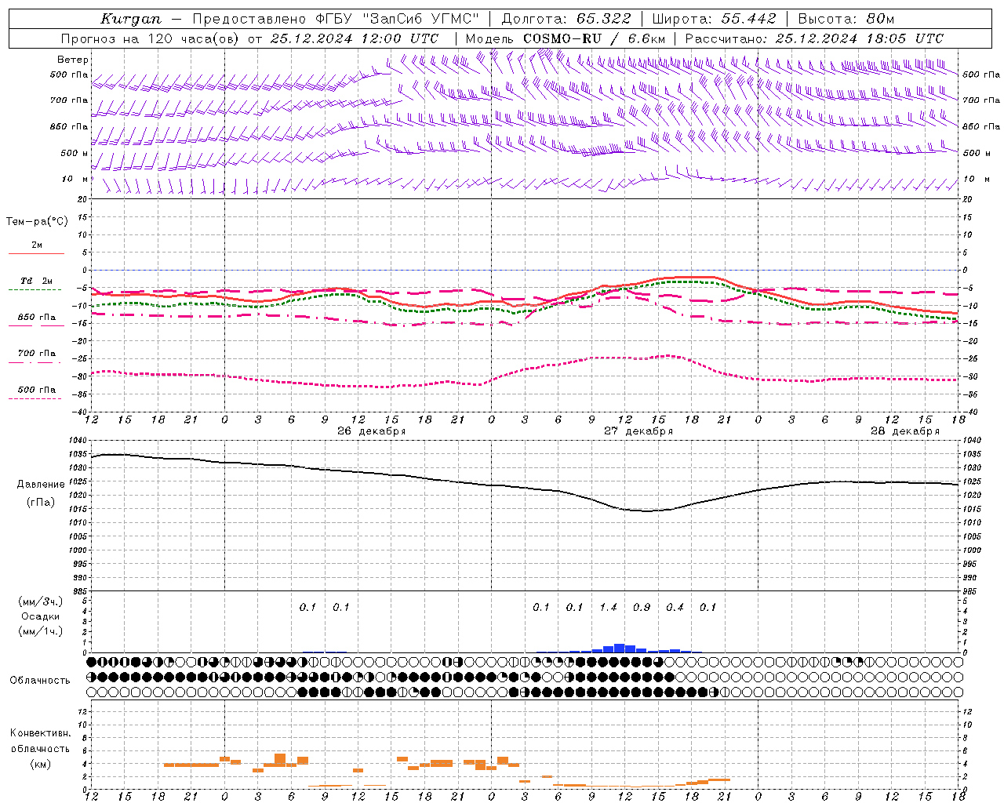Image resolution: width=1004 pixels, height=803 pixels.
Task: Click the 10 м wind level label at right
Action: tap(976, 180)
